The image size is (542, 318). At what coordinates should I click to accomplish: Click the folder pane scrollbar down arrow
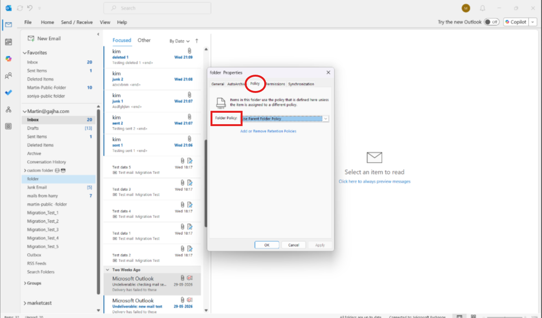pos(98,311)
